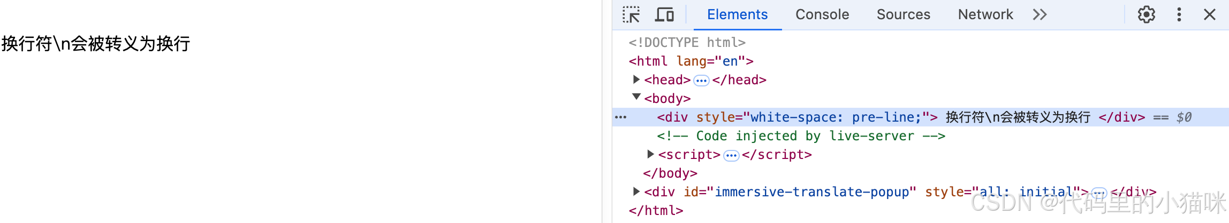Click the page text 换行符\n会被转义为换行
1229x223 pixels.
[96, 43]
